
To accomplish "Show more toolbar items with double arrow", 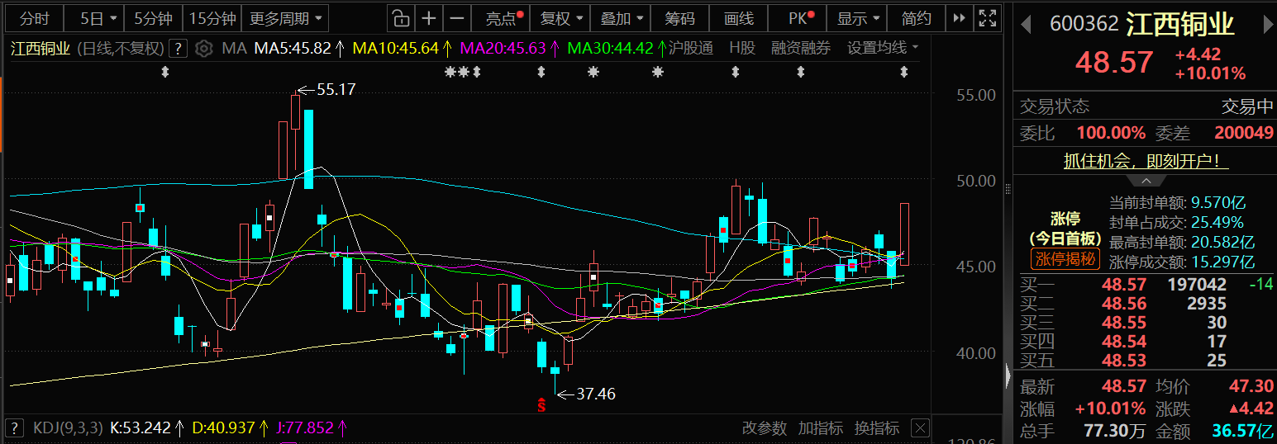I will pos(958,18).
